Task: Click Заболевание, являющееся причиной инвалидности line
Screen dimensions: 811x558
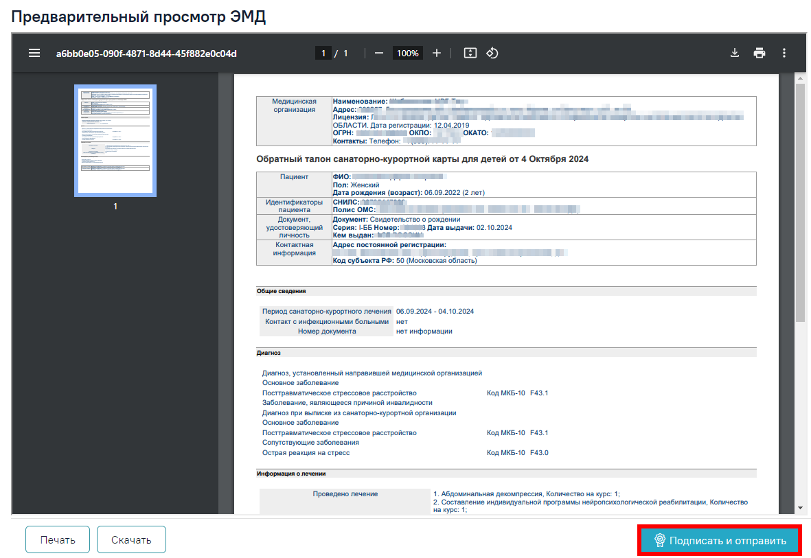Action: coord(347,403)
